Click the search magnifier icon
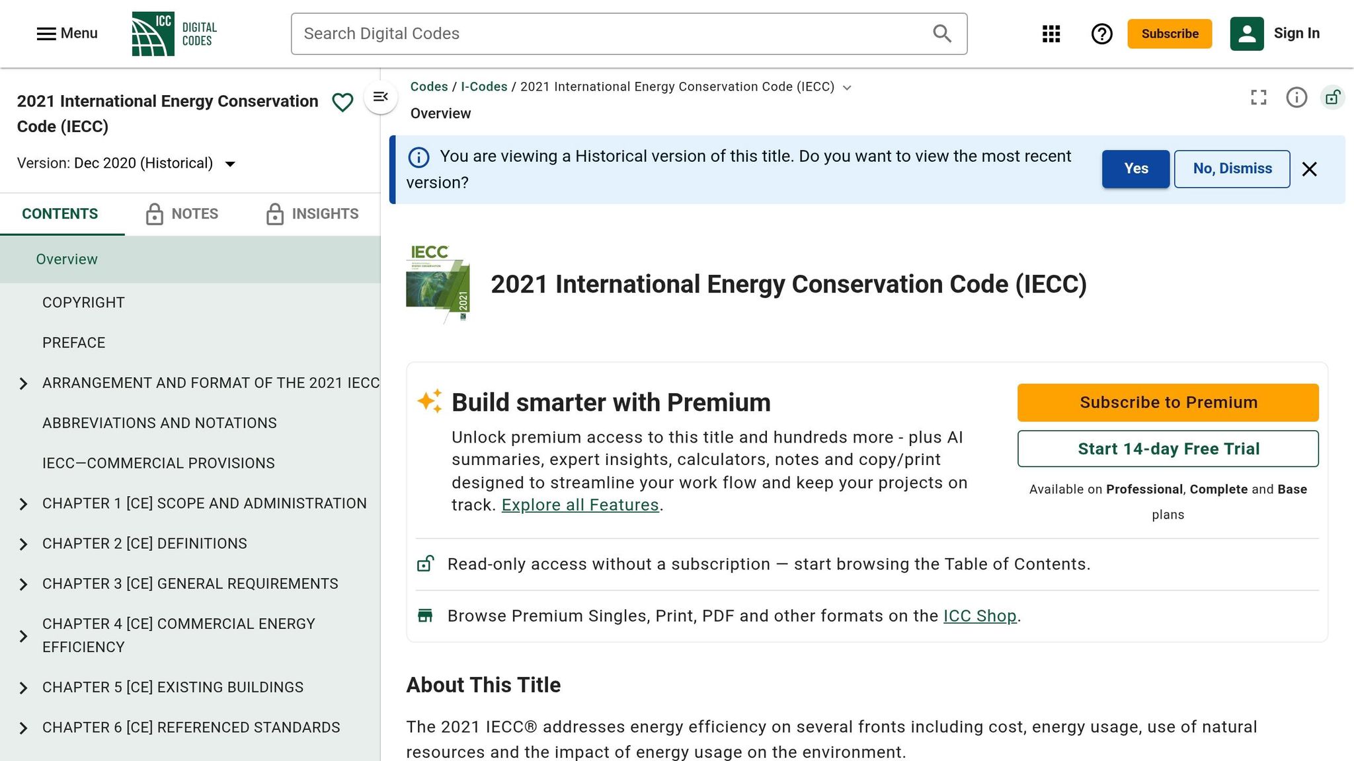 tap(942, 34)
